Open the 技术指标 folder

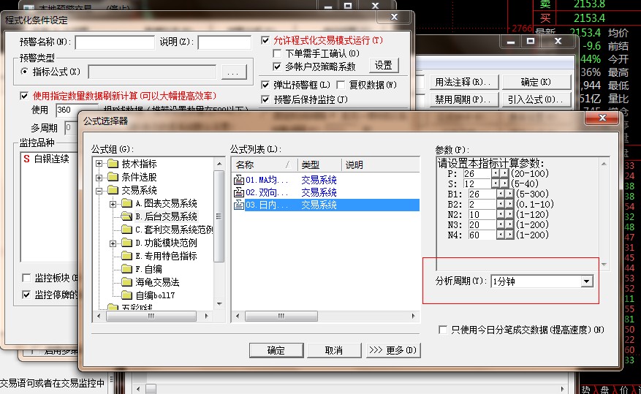click(139, 164)
